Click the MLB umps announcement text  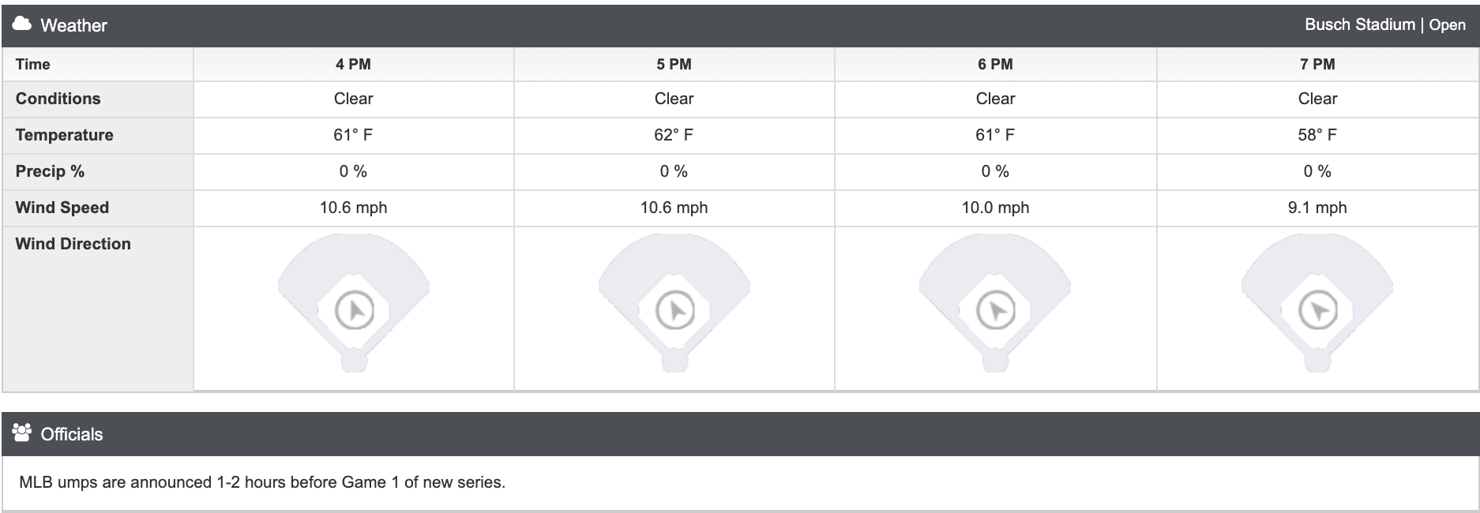coord(262,482)
